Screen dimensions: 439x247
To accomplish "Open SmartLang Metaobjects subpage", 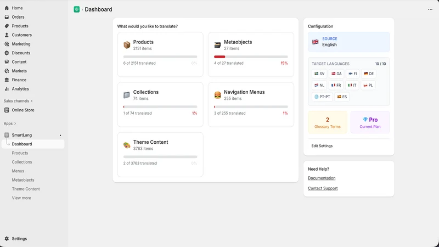I will tap(23, 180).
